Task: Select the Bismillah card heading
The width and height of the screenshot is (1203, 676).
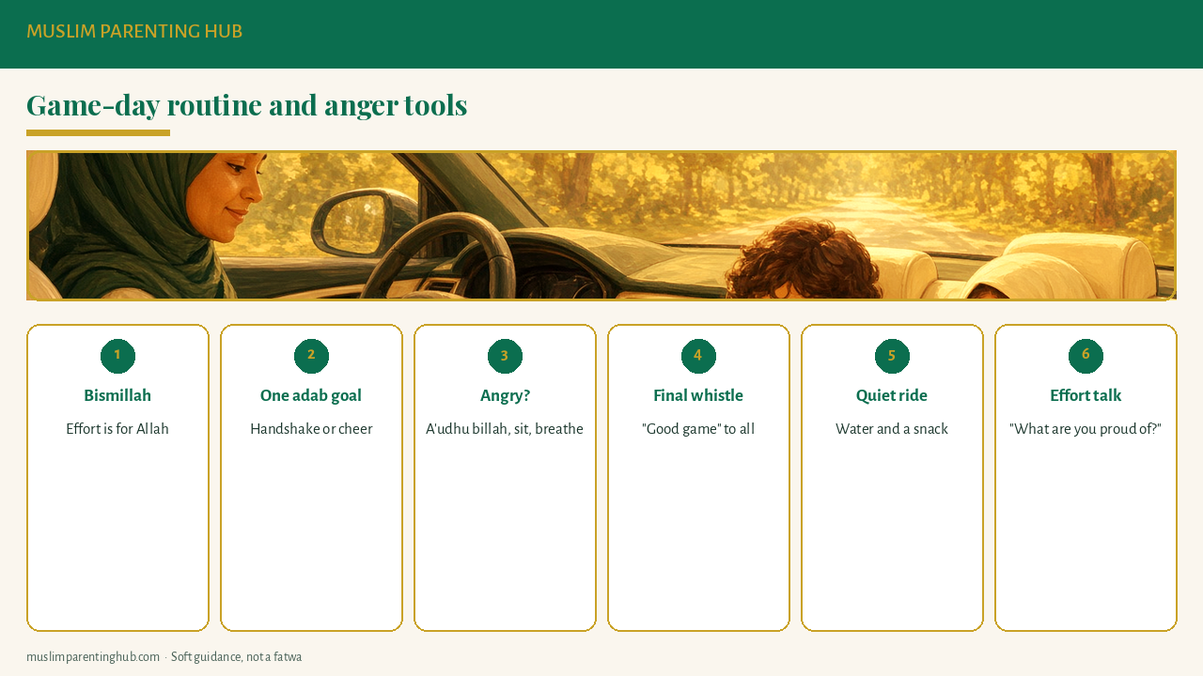Action: point(117,395)
